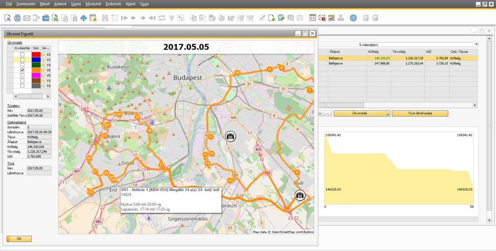496x251 pixels.
Task: Click the 'Túra létrehozása' button
Action: (420, 114)
